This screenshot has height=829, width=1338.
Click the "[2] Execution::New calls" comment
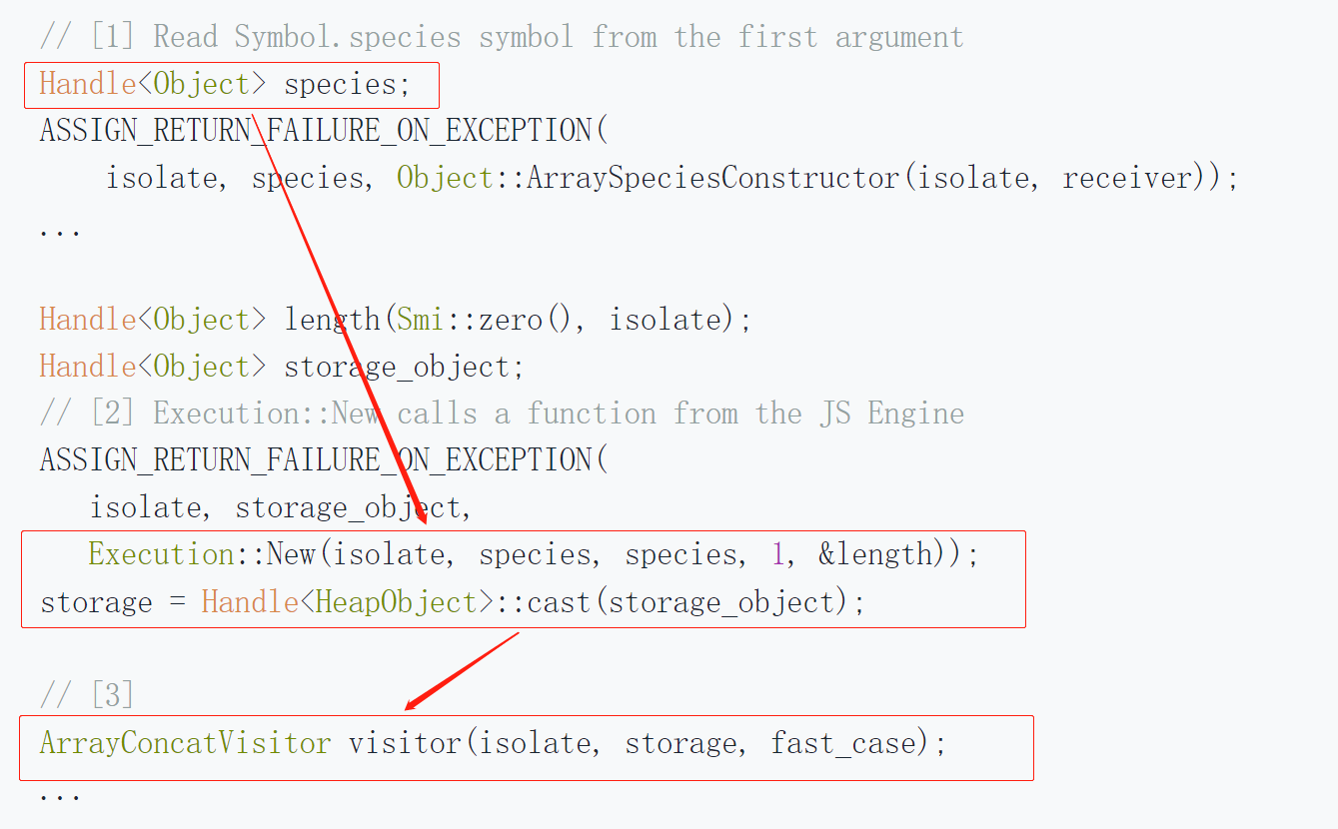point(502,414)
